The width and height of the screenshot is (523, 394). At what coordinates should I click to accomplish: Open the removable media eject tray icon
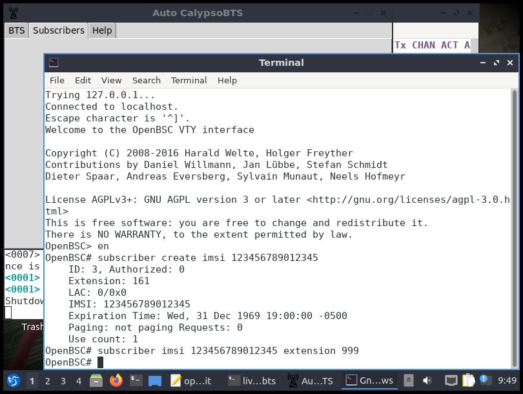[409, 380]
